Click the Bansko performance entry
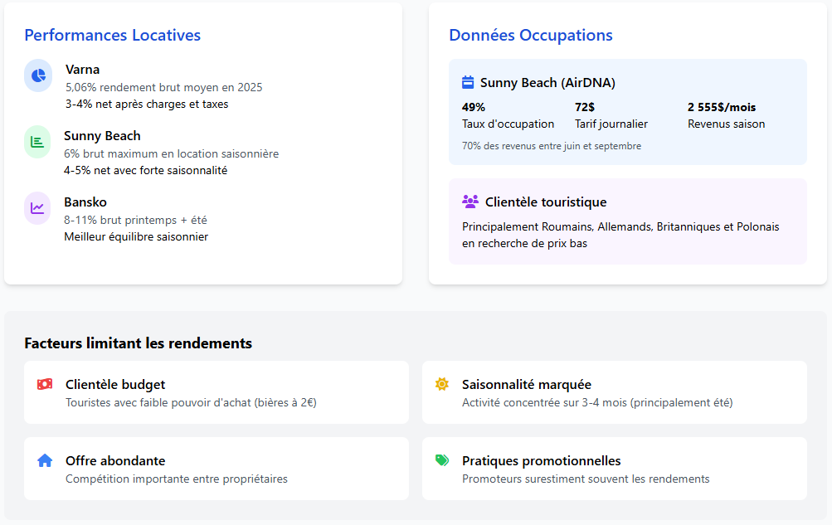The image size is (832, 525). pos(84,202)
